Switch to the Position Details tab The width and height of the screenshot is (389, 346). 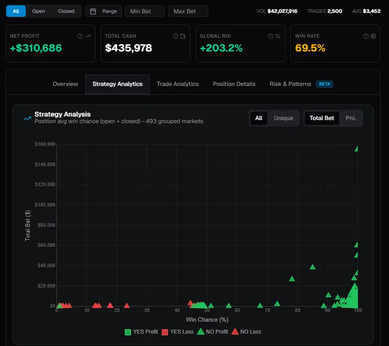tap(234, 84)
